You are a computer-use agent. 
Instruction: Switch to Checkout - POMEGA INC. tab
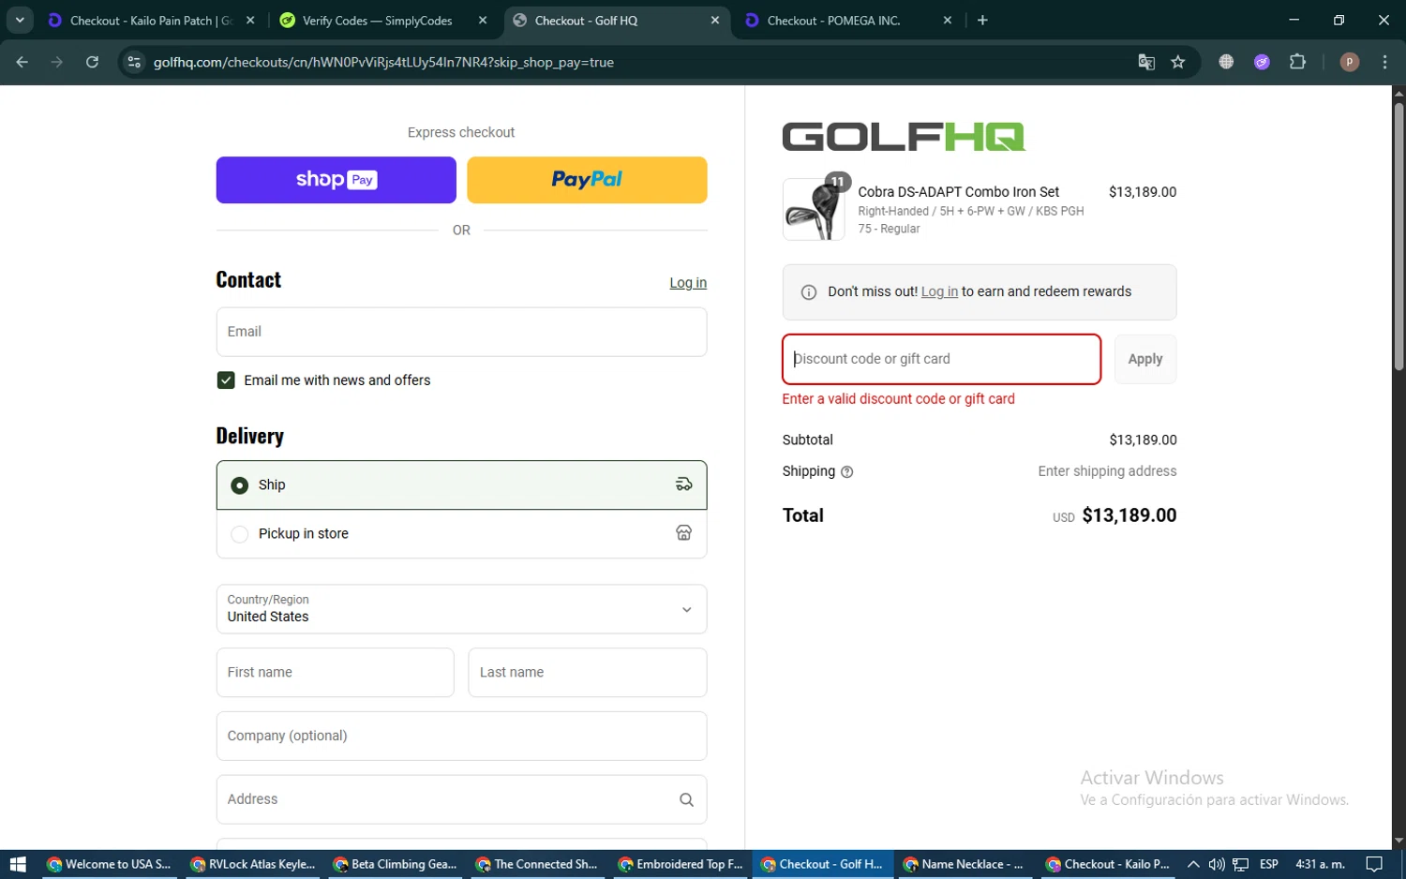tap(833, 21)
